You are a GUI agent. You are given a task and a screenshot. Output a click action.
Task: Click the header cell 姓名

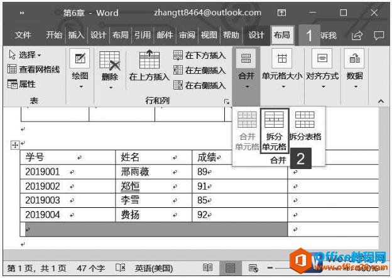[153, 157]
